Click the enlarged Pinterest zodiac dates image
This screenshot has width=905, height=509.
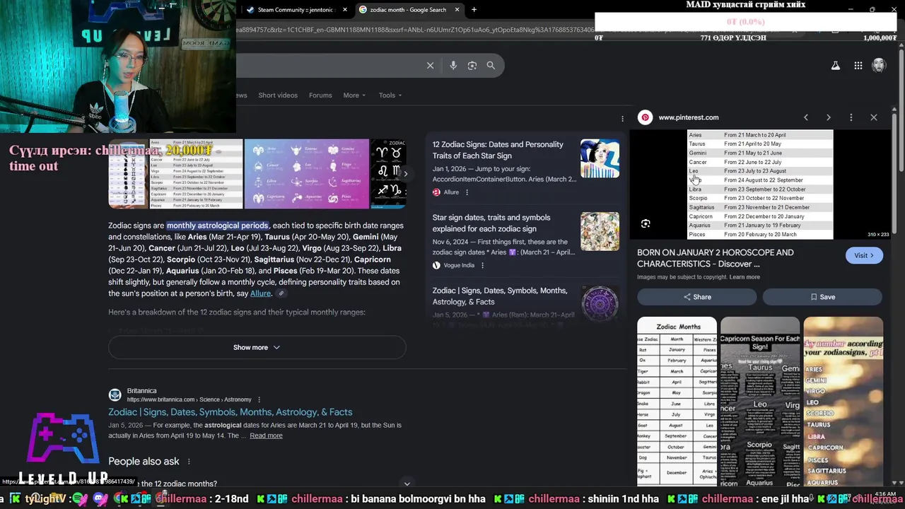760,185
